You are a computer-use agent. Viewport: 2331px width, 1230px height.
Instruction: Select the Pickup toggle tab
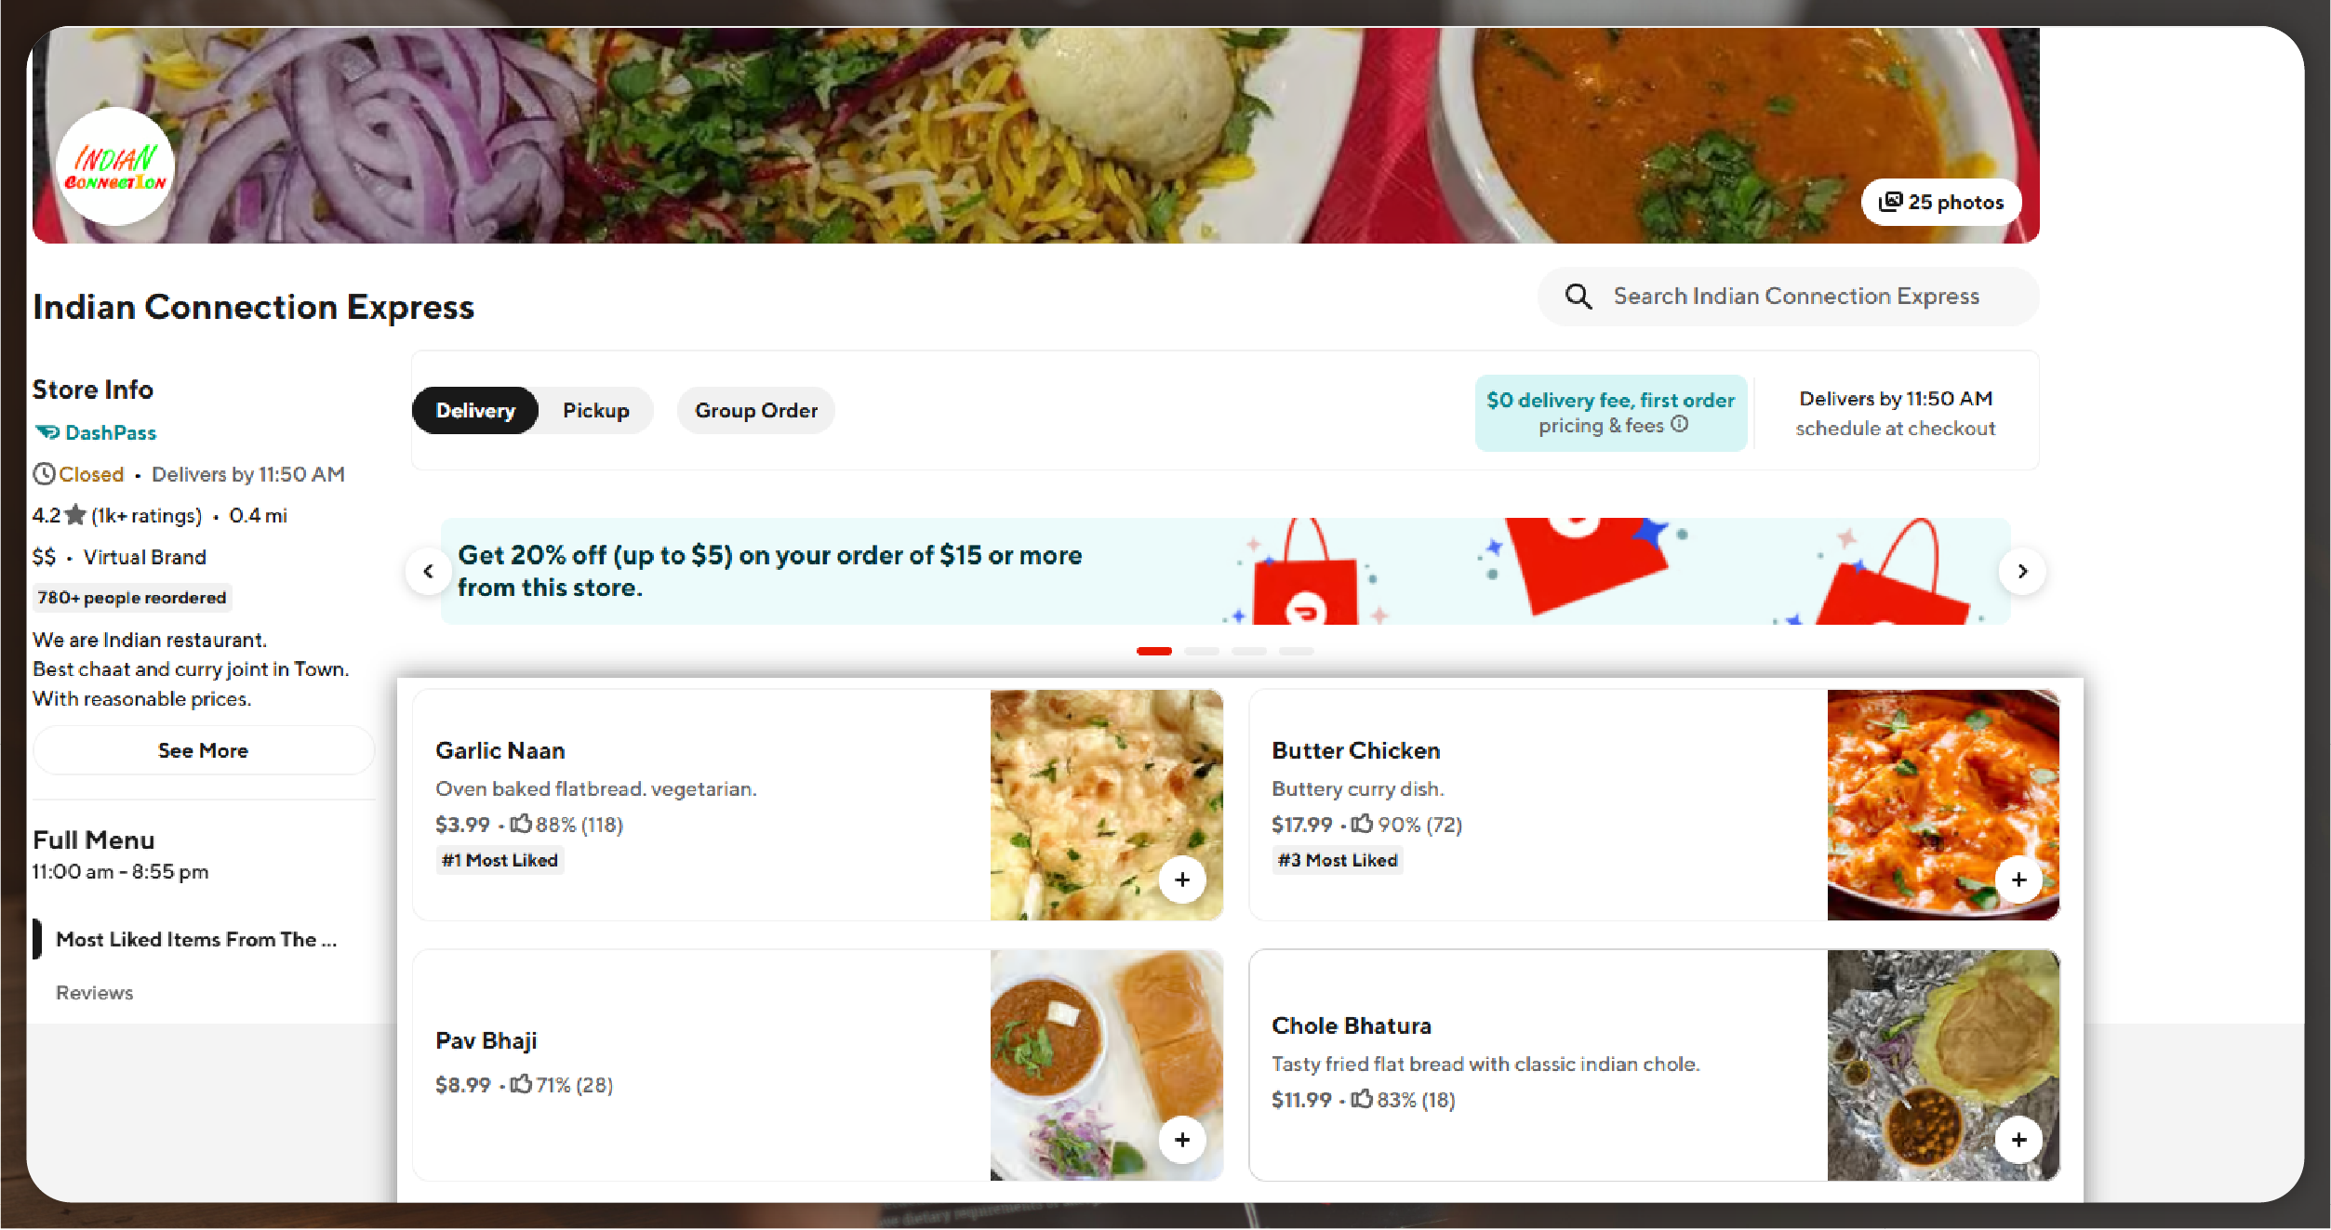click(x=595, y=410)
